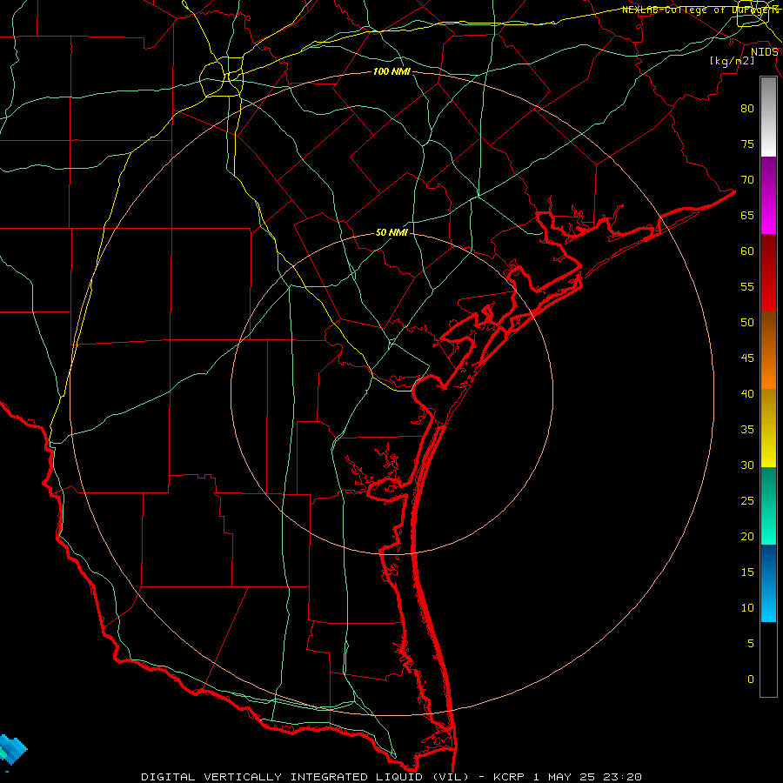Click the "NIDS" label above the scale
The width and height of the screenshot is (783, 783).
pos(764,52)
